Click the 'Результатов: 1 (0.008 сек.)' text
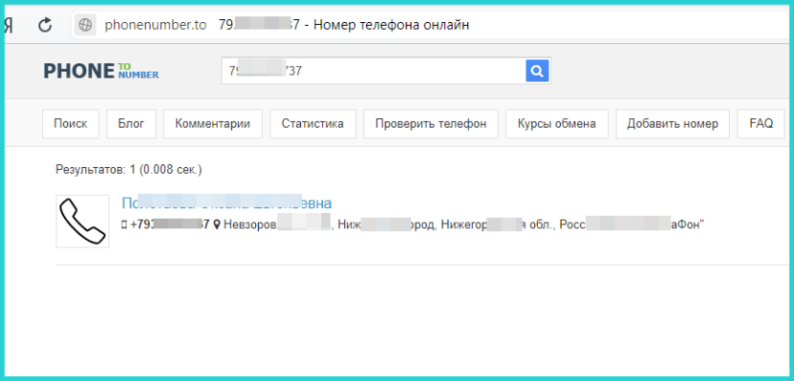 [x=129, y=170]
